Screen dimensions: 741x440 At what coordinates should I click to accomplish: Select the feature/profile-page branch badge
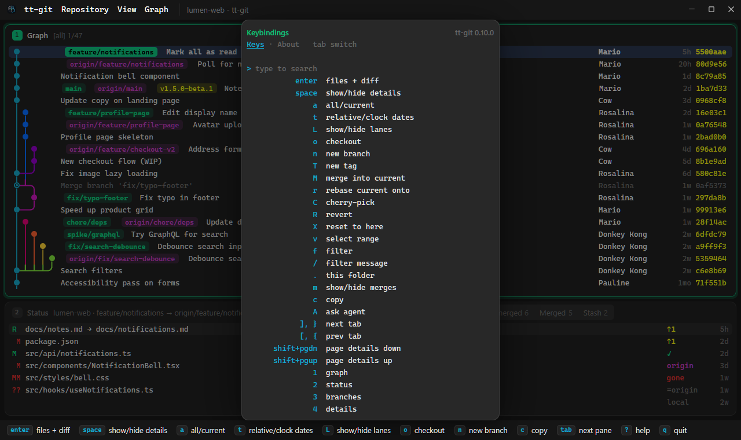coord(108,113)
